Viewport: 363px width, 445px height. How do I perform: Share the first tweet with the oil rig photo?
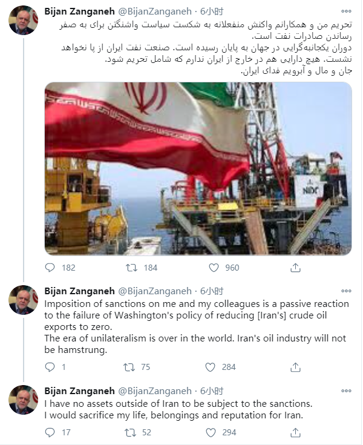pos(295,268)
